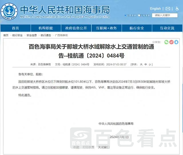Open the 首页 navigation tab

pyautogui.click(x=15, y=28)
